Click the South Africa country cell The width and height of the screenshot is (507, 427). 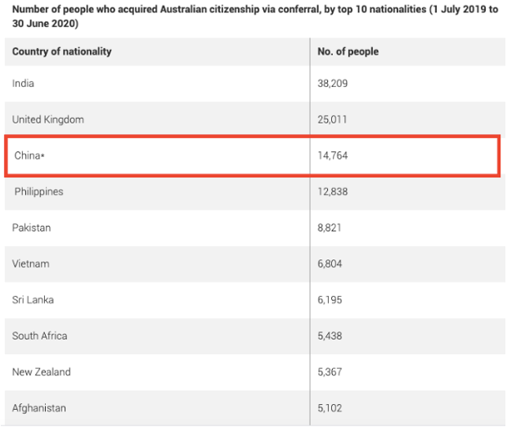click(x=40, y=335)
